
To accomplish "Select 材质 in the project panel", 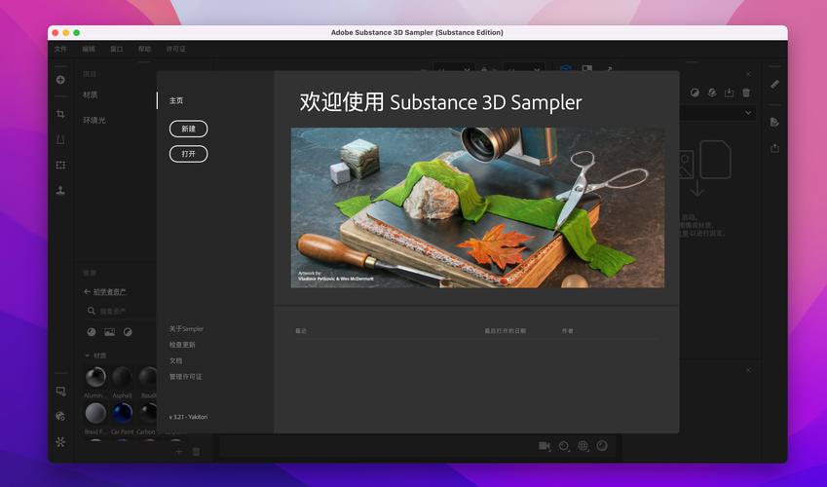I will pos(91,94).
